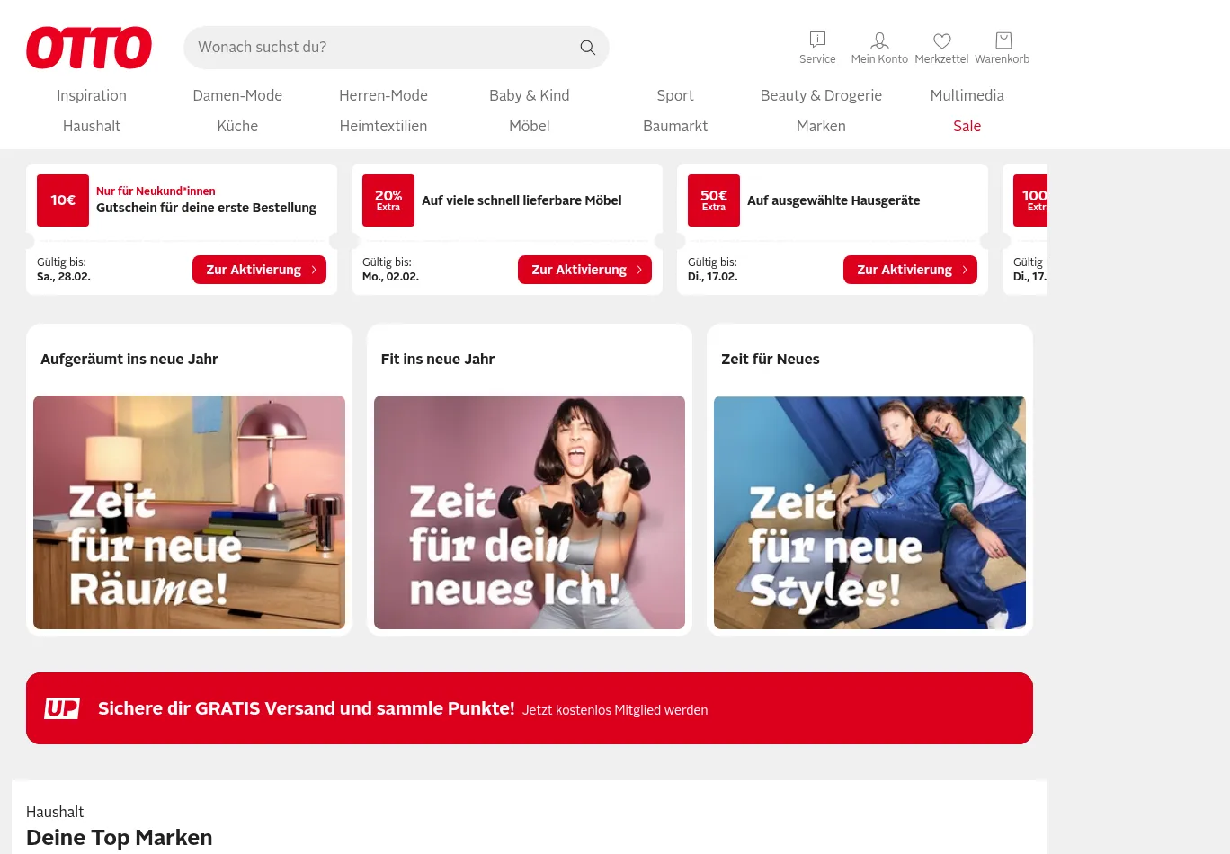Click the UP membership logo in the banner
Viewport: 1230px width, 854px height.
[62, 708]
